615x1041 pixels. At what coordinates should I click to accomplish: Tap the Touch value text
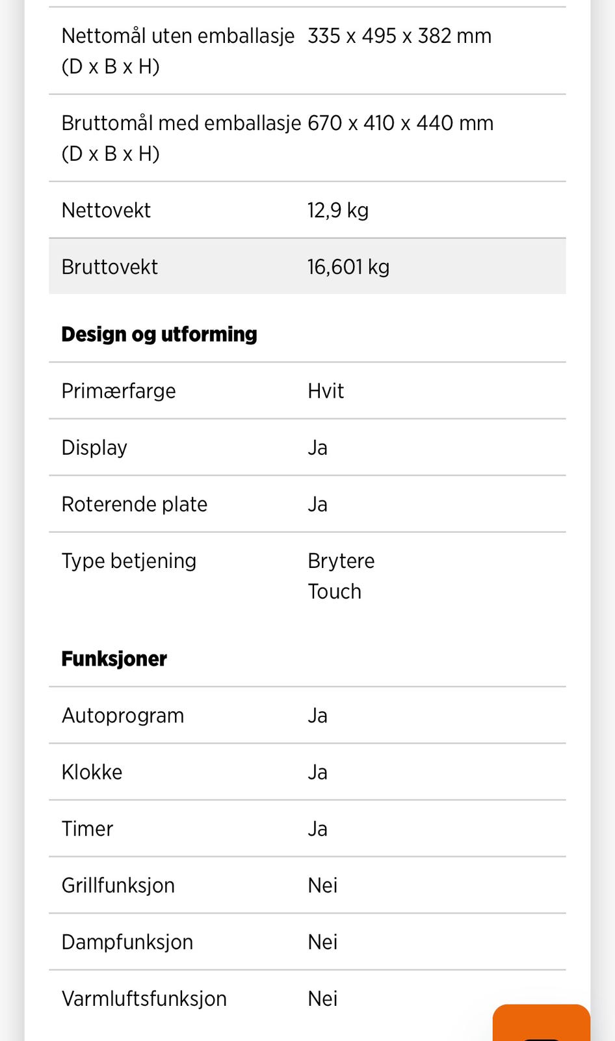(334, 591)
